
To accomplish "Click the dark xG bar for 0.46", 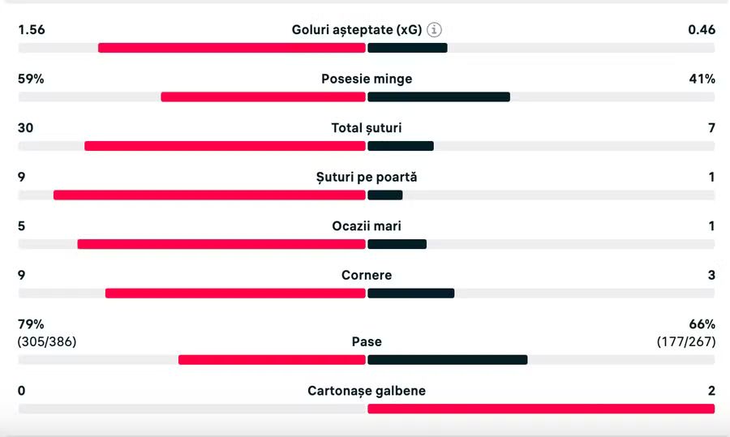I will pos(407,48).
